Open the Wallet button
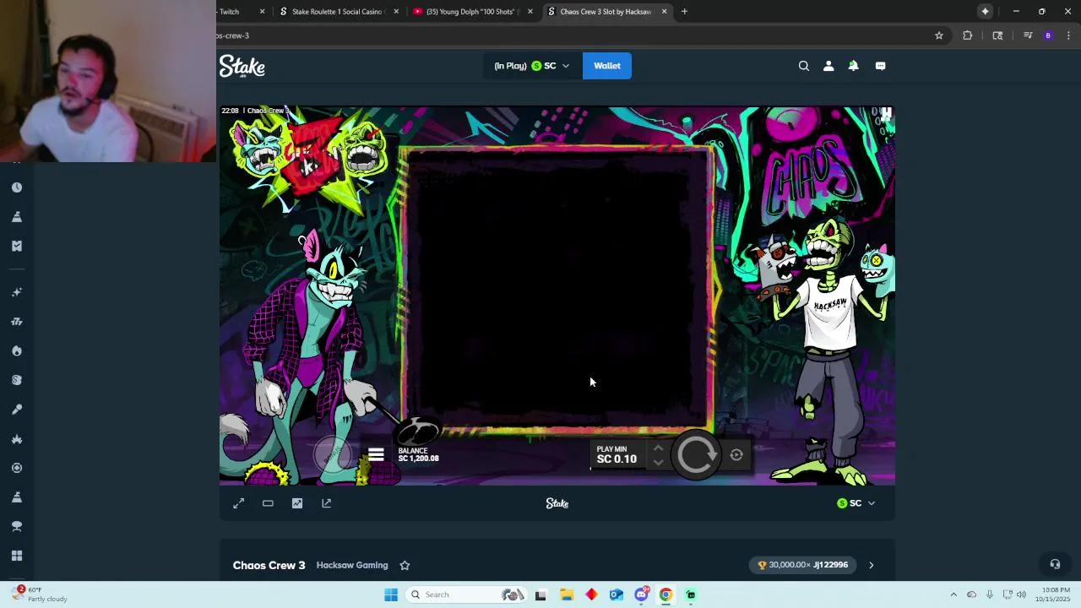The height and width of the screenshot is (608, 1081). click(x=606, y=66)
